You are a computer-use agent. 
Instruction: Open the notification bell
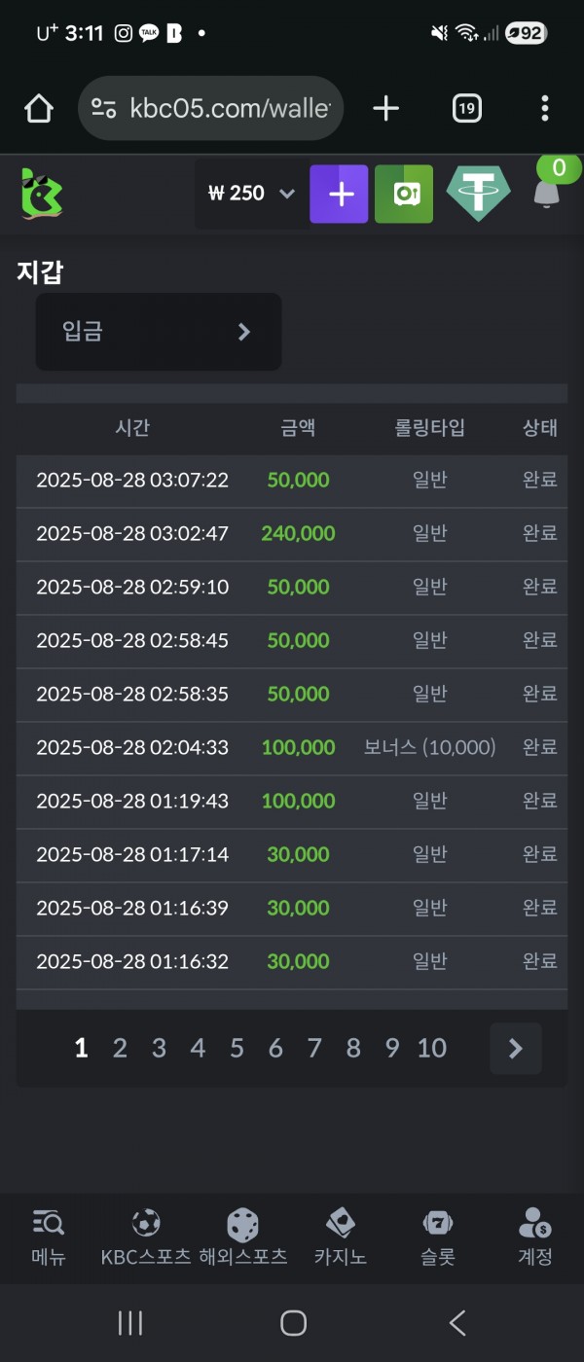pos(547,194)
